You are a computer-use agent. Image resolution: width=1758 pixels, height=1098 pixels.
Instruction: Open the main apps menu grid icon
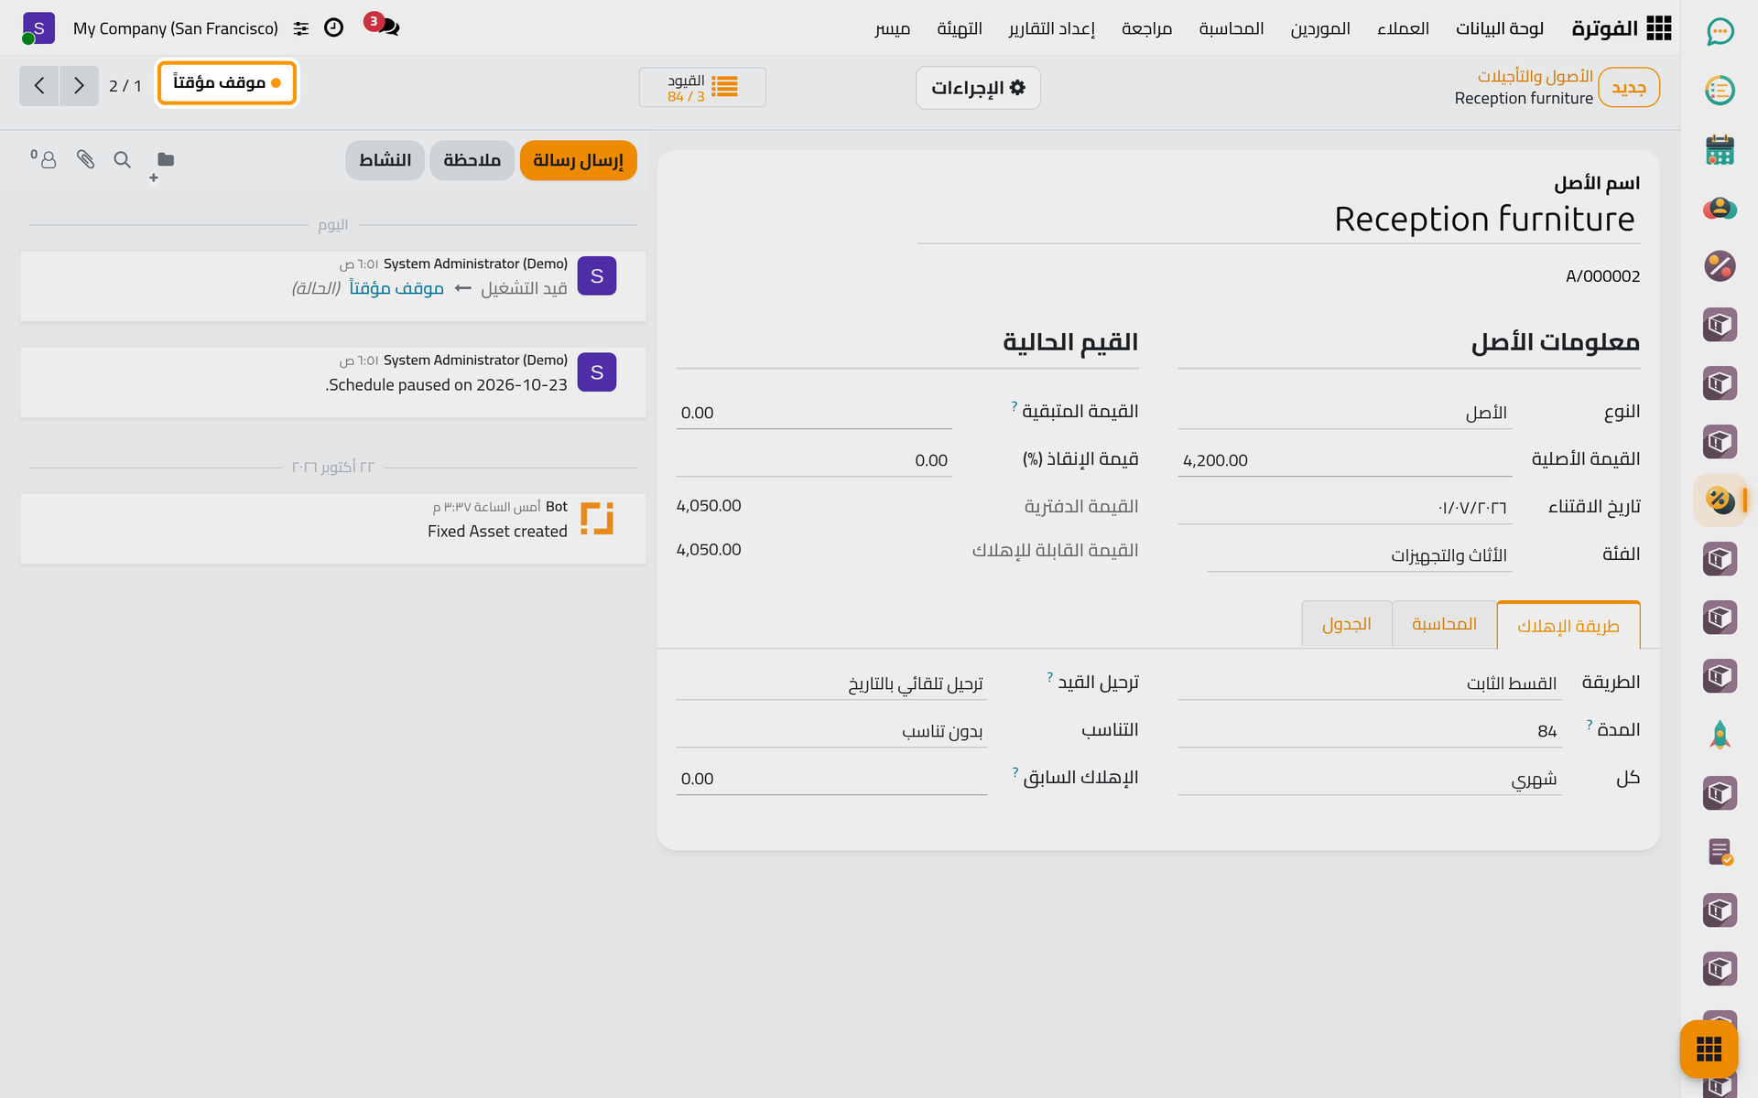pos(1658,28)
